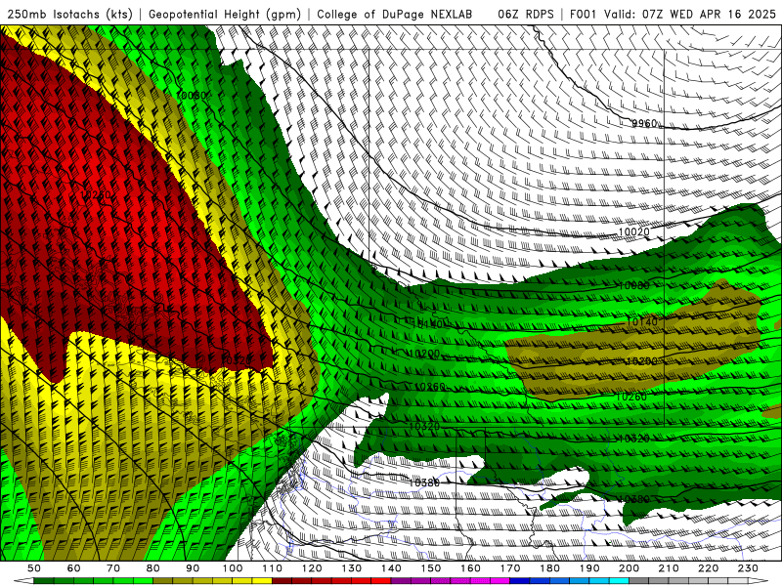Click the color scale label 170

click(510, 568)
